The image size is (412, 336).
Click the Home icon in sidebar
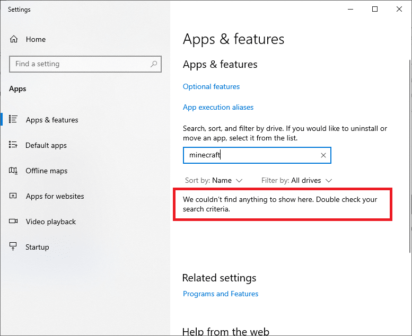pos(14,39)
